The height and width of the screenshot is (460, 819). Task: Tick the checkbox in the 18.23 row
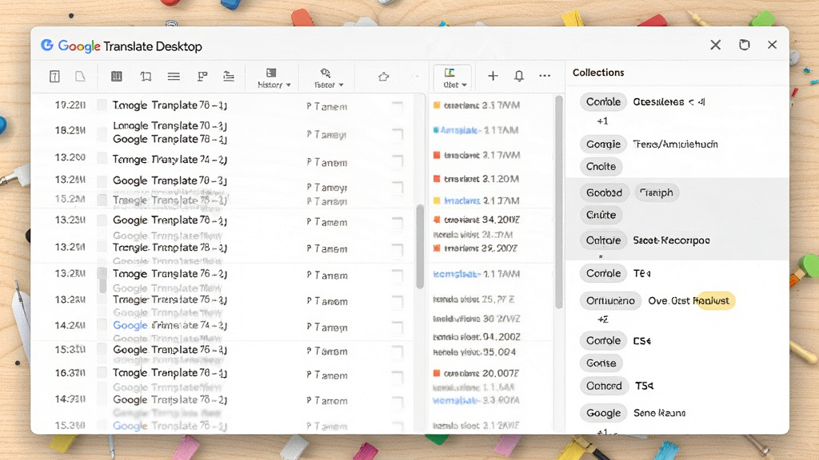pyautogui.click(x=102, y=132)
